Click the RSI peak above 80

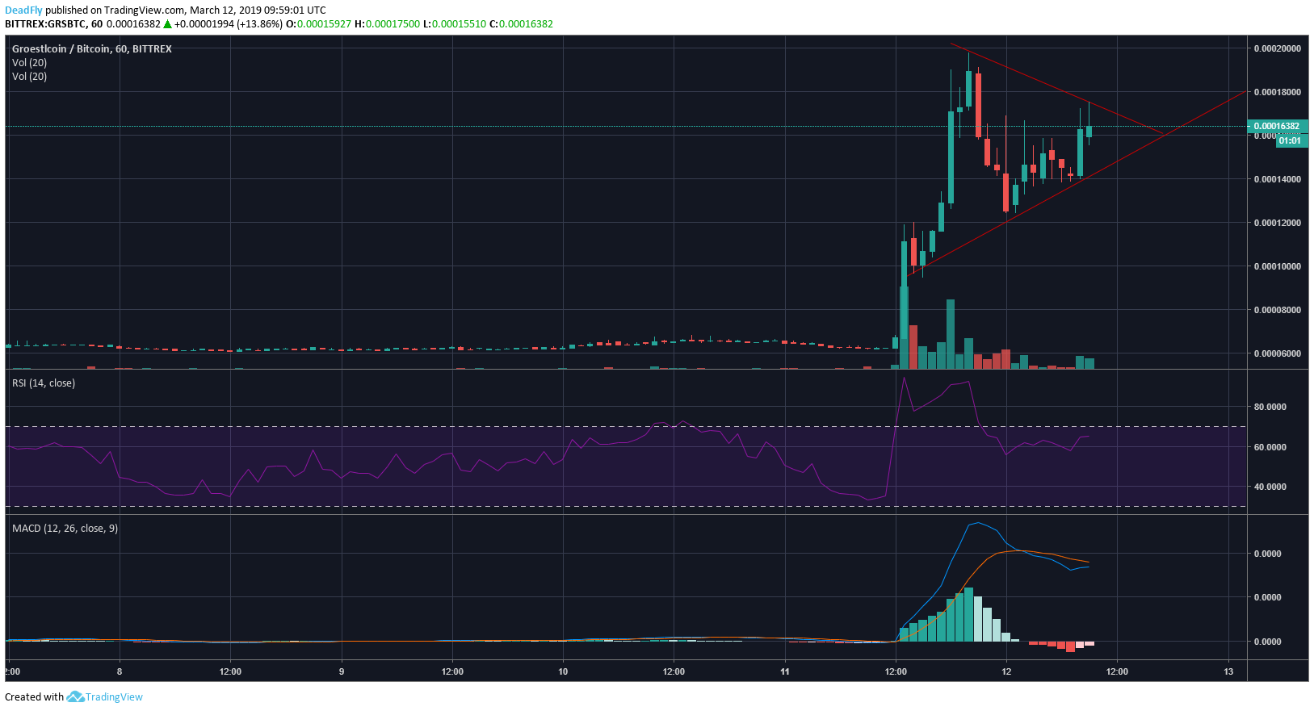click(x=904, y=378)
